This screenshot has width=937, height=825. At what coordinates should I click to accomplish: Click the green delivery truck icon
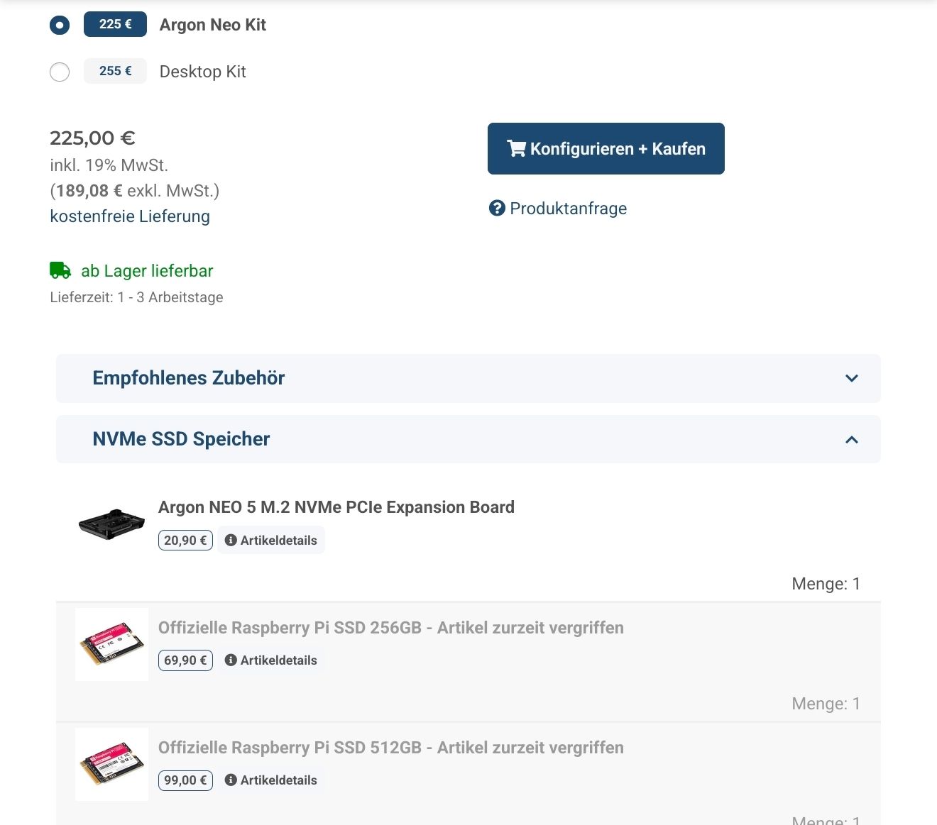[60, 270]
